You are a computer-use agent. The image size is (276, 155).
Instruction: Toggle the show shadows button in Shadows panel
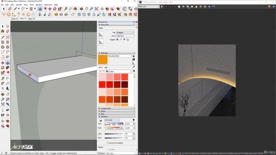(100, 120)
